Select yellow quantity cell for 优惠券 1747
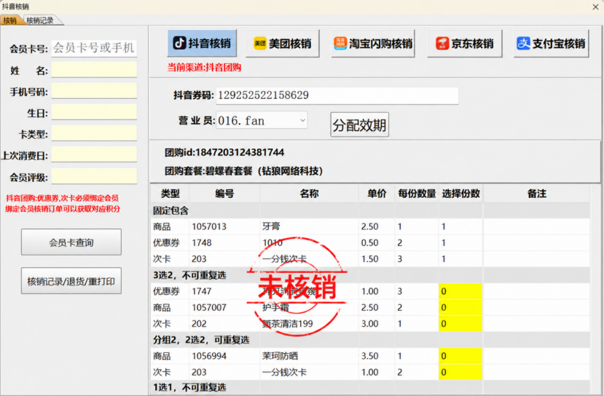This screenshot has height=396, width=604. click(x=460, y=291)
